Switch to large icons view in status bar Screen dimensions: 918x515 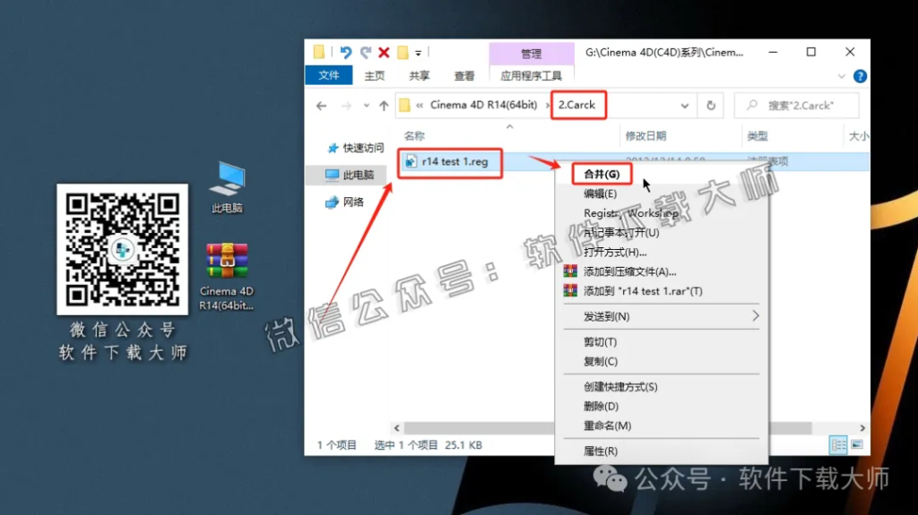click(856, 445)
